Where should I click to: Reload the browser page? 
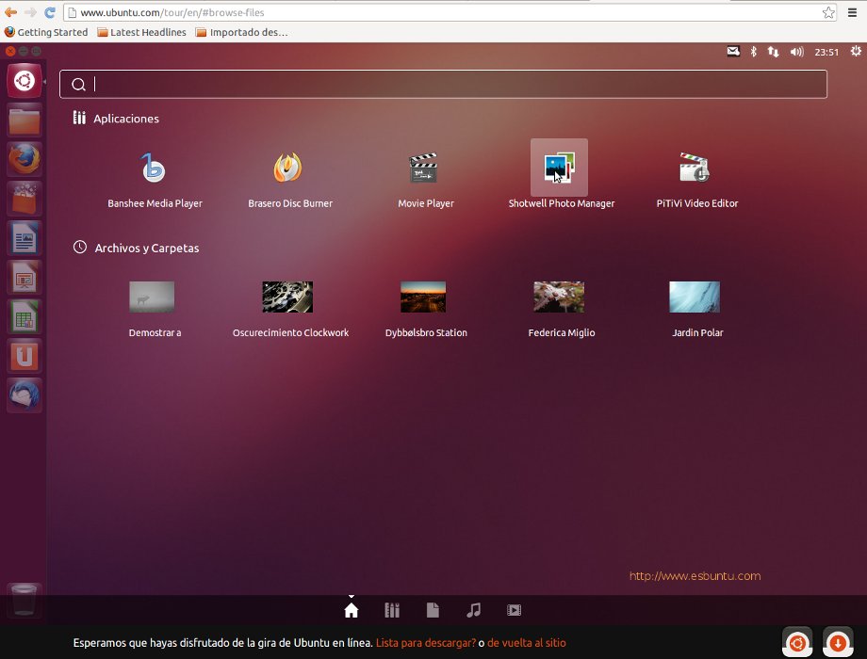click(x=50, y=12)
